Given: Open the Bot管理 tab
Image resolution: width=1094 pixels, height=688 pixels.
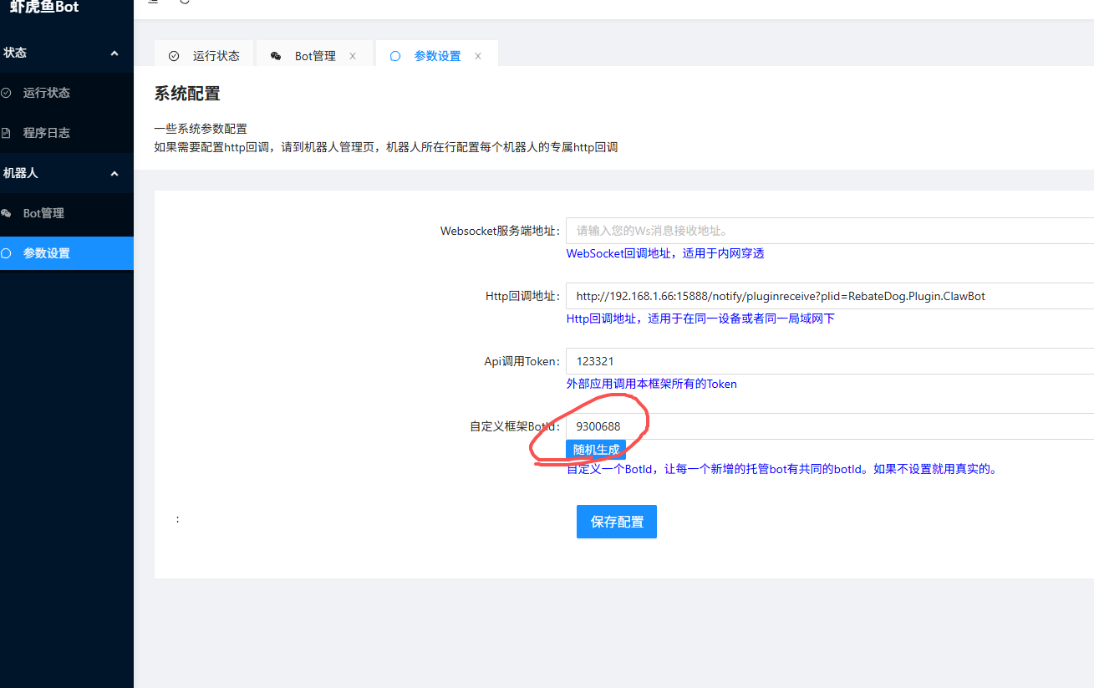Looking at the screenshot, I should click(315, 56).
